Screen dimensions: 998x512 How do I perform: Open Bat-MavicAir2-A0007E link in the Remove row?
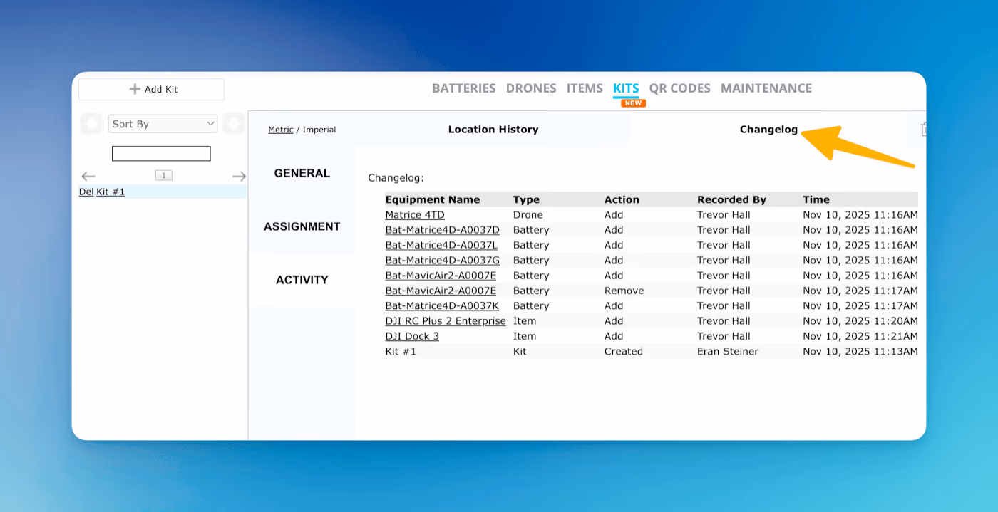coord(441,291)
